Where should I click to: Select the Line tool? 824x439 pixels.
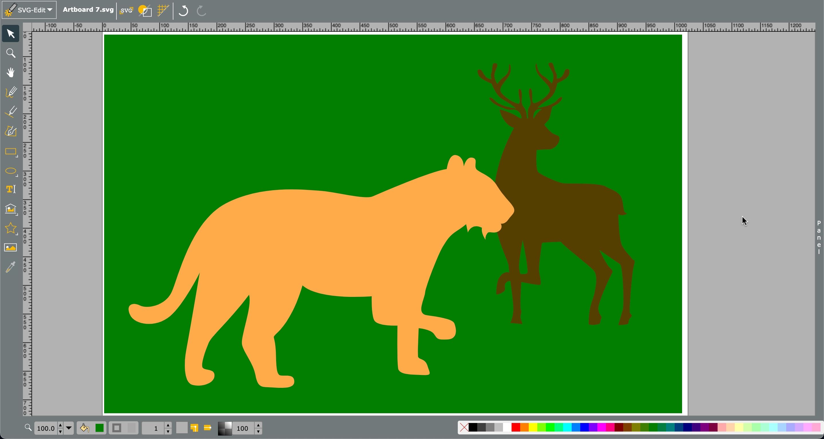point(11,112)
